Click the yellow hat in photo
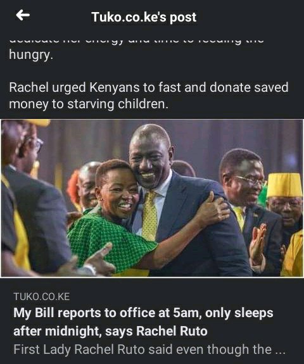Image resolution: width=304 pixels, height=364 pixels. tap(284, 185)
